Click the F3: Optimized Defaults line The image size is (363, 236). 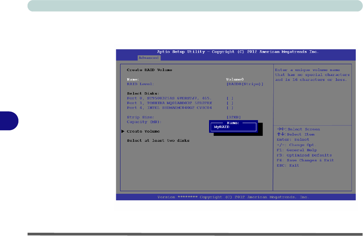coord(304,155)
